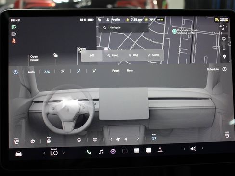Tap the car unlock padlock icon
This screenshot has width=235, height=176.
tap(55, 55)
